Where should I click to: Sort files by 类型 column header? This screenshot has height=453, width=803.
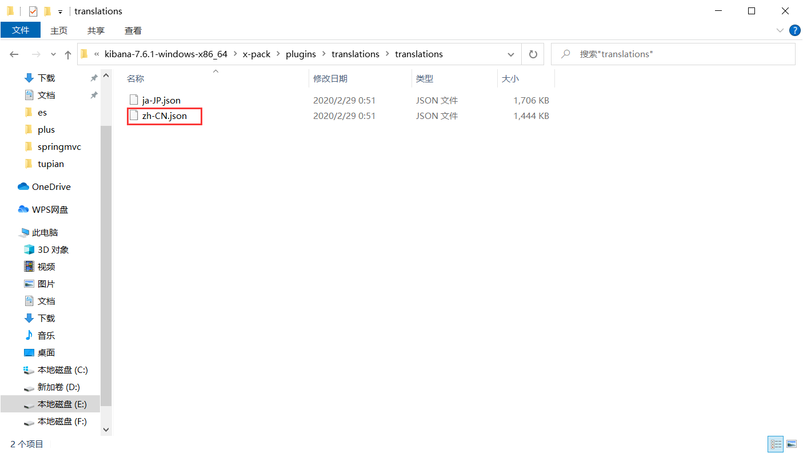pyautogui.click(x=424, y=78)
